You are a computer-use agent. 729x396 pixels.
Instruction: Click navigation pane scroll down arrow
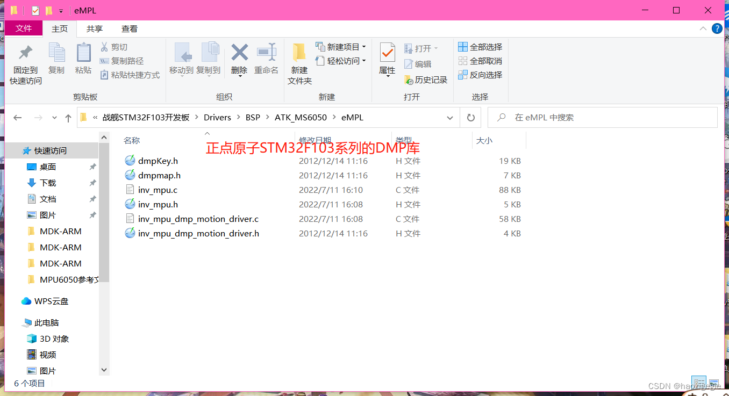104,370
